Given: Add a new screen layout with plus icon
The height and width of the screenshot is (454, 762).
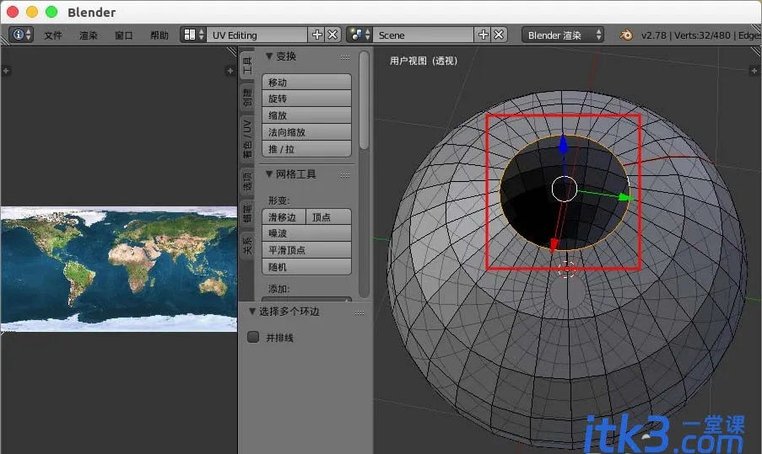Looking at the screenshot, I should coord(316,35).
